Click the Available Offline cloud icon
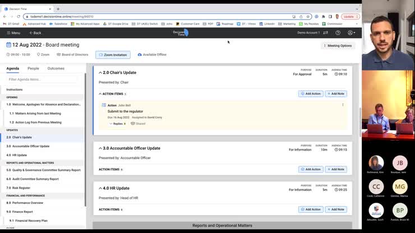This screenshot has height=233, width=415. [140, 55]
